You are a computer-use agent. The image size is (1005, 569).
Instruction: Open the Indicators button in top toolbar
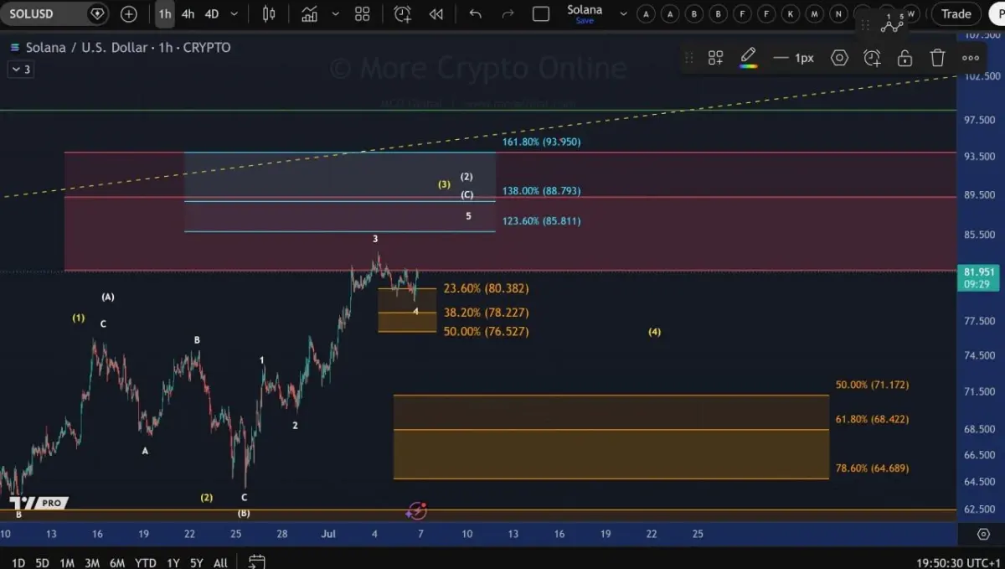click(x=310, y=13)
